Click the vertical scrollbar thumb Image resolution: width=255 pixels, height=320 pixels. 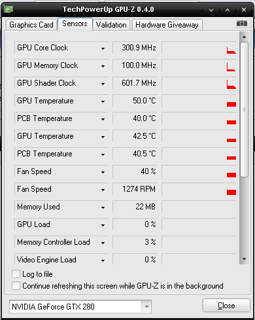(244, 109)
